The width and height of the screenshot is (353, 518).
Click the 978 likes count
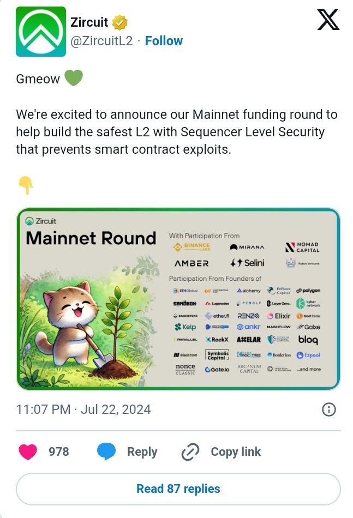[x=58, y=452]
